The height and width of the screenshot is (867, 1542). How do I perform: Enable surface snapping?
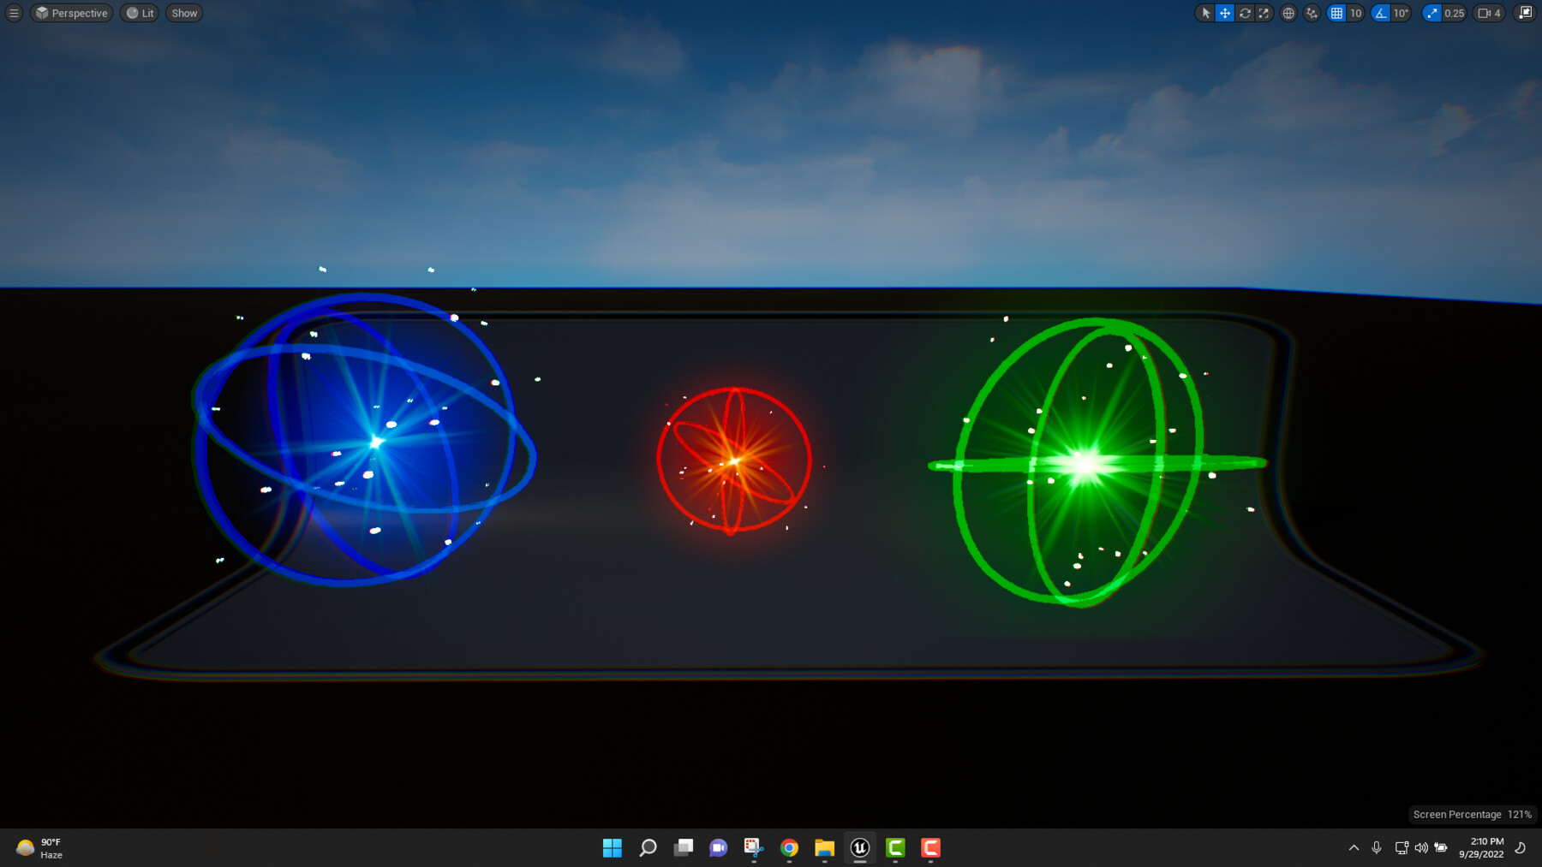click(1311, 13)
